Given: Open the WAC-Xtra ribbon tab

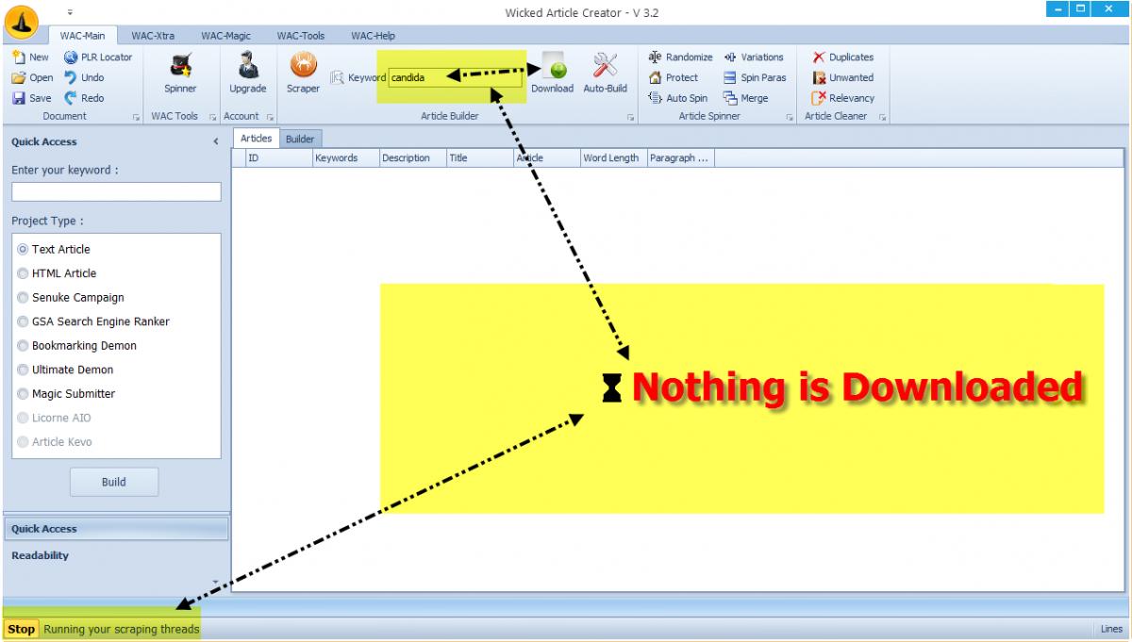Looking at the screenshot, I should point(152,36).
